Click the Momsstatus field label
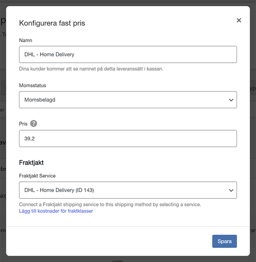This screenshot has width=256, height=262. click(x=32, y=85)
